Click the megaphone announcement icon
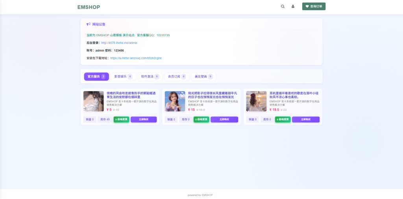Screen dimensions: 403x199 coord(89,24)
